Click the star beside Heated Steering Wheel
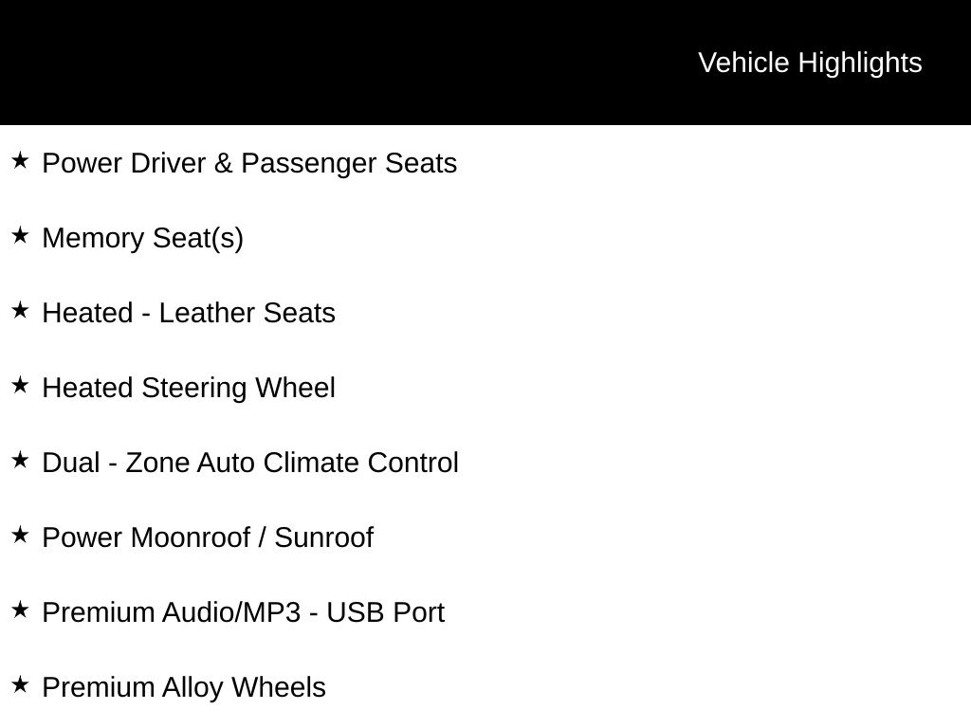971x728 pixels. (x=20, y=386)
